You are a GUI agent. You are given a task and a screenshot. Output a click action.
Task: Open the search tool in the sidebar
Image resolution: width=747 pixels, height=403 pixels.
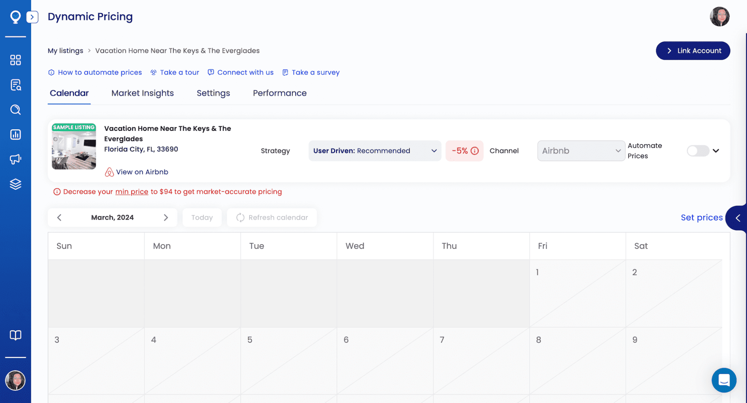coord(16,109)
